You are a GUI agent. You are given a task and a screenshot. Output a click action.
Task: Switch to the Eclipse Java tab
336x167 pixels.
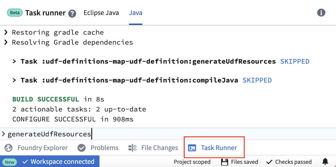coord(101,13)
